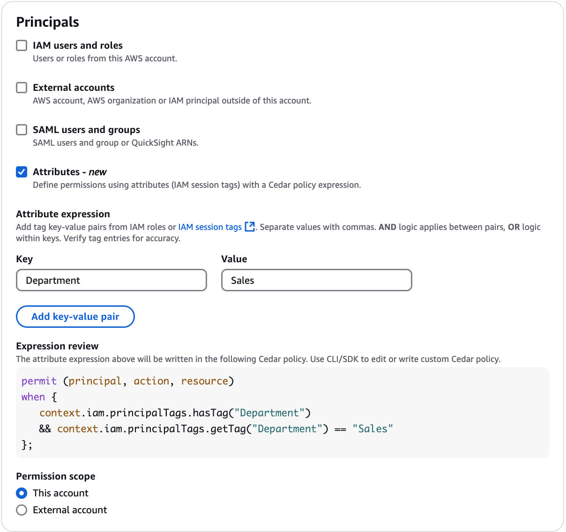
Task: Click the Expression review heading
Action: (x=57, y=346)
